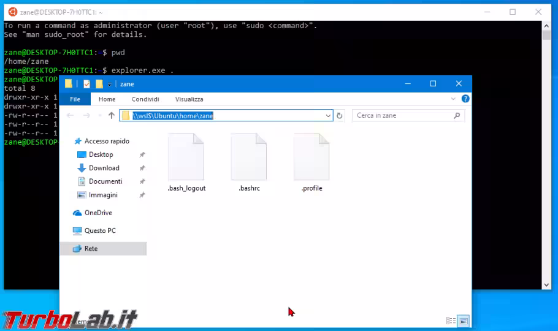Switch to large icons view
Image resolution: width=558 pixels, height=331 pixels.
[x=464, y=321]
